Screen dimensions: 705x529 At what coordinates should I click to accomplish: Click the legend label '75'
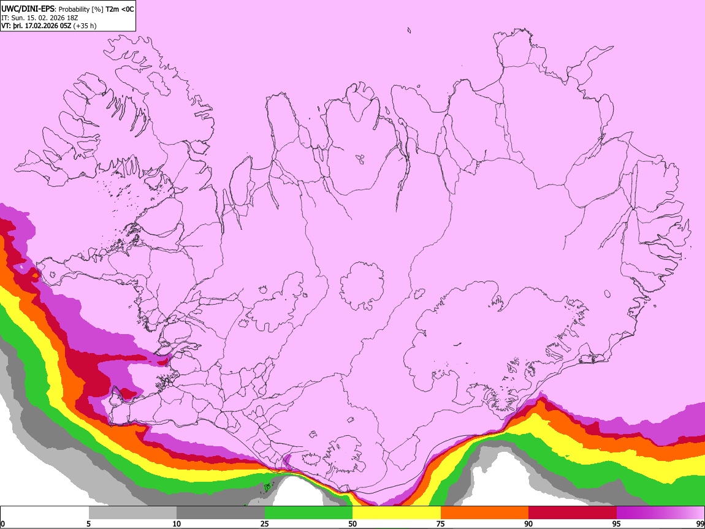click(441, 524)
